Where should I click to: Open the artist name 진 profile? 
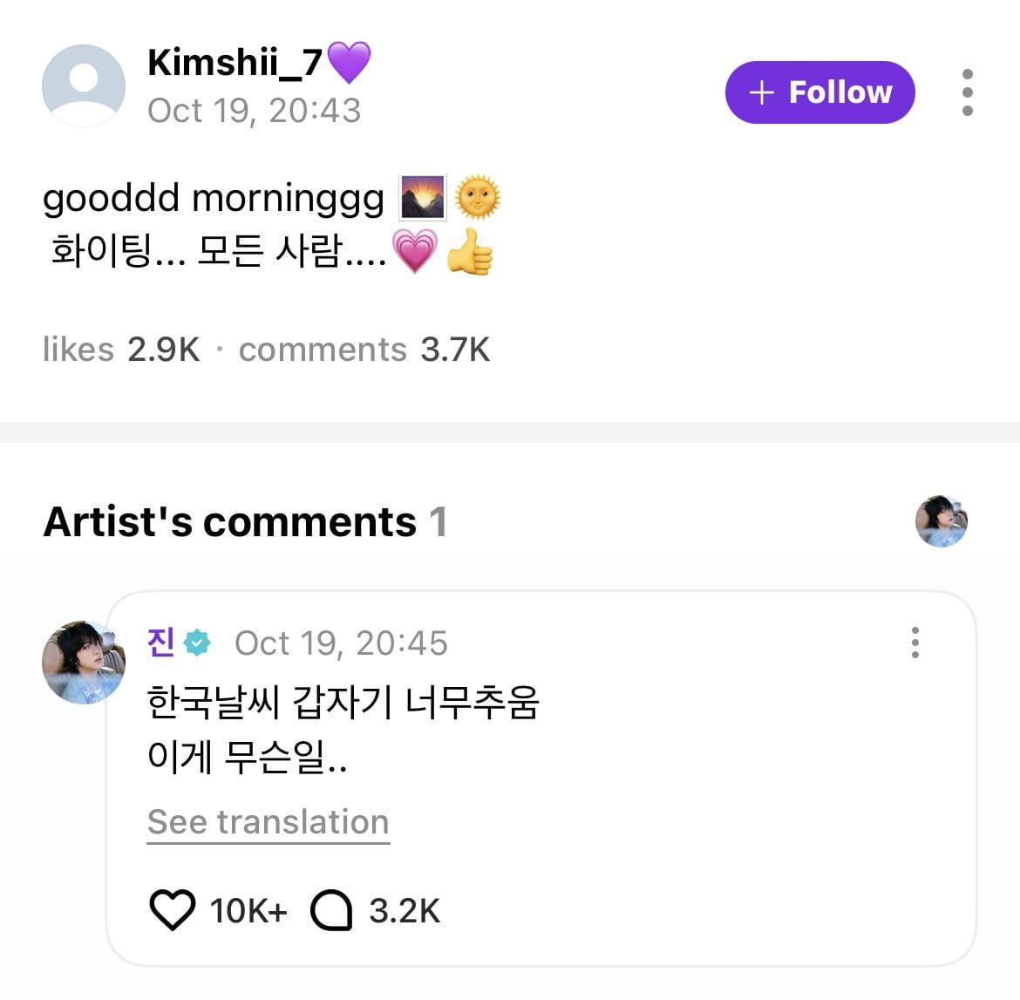pos(161,643)
